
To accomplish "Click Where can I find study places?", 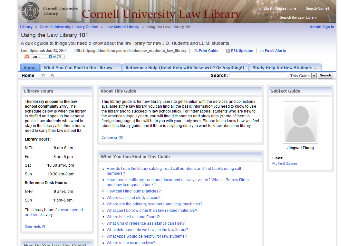I will [x=133, y=198].
